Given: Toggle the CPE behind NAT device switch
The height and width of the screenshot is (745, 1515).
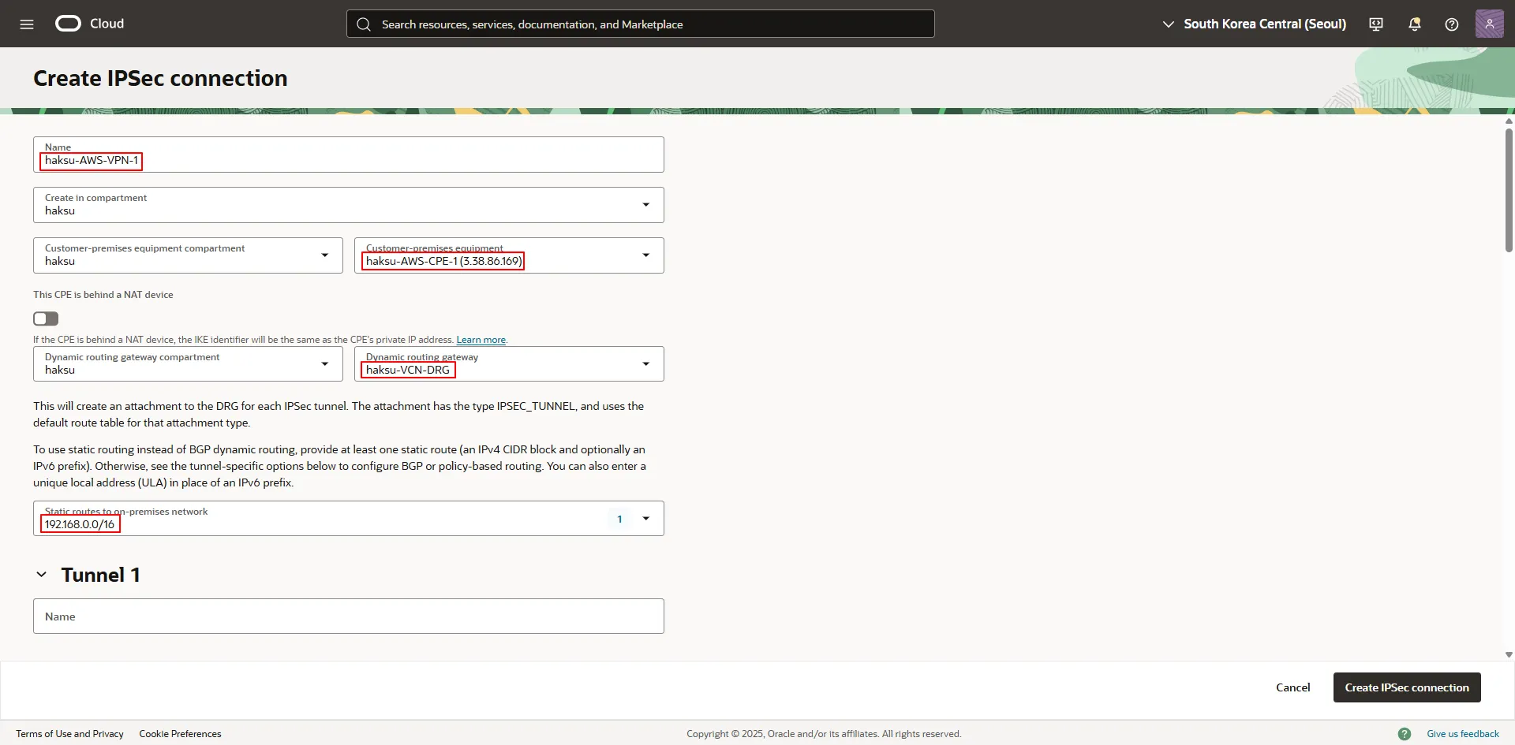Looking at the screenshot, I should pyautogui.click(x=46, y=318).
